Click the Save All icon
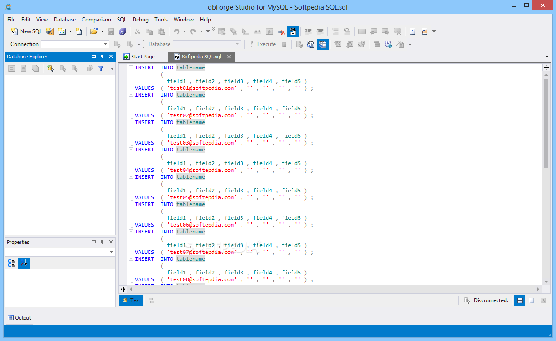The width and height of the screenshot is (556, 341). click(x=123, y=31)
